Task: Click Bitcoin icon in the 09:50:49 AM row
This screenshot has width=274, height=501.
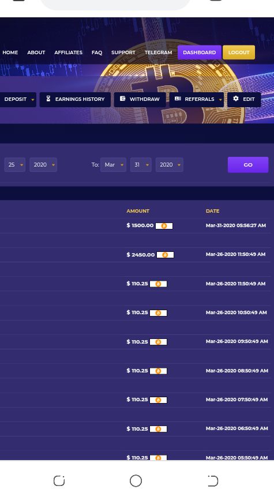Action: [x=158, y=342]
